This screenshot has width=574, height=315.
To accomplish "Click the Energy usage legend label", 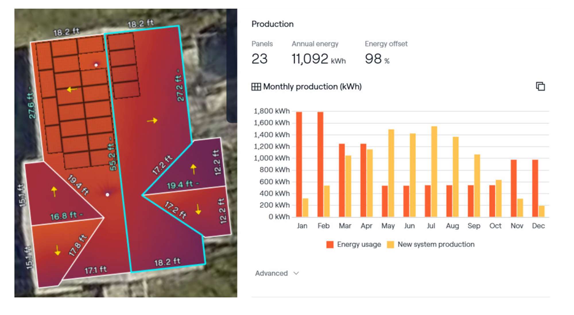I will [359, 244].
